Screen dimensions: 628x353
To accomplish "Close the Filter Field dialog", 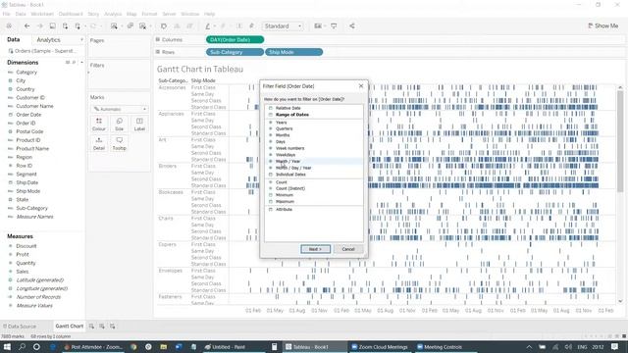I will point(361,86).
